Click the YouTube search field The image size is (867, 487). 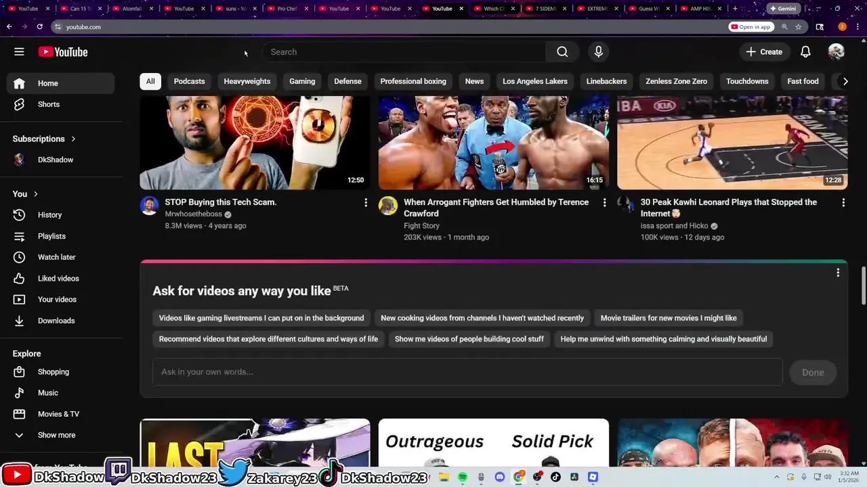[x=404, y=52]
